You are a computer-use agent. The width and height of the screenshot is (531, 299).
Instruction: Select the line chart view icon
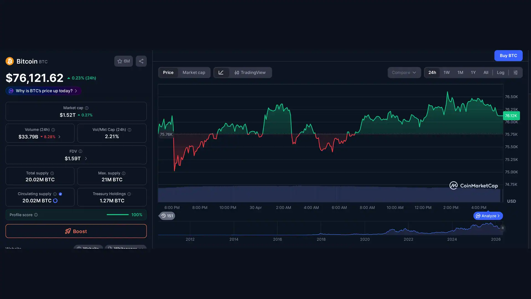pos(221,73)
